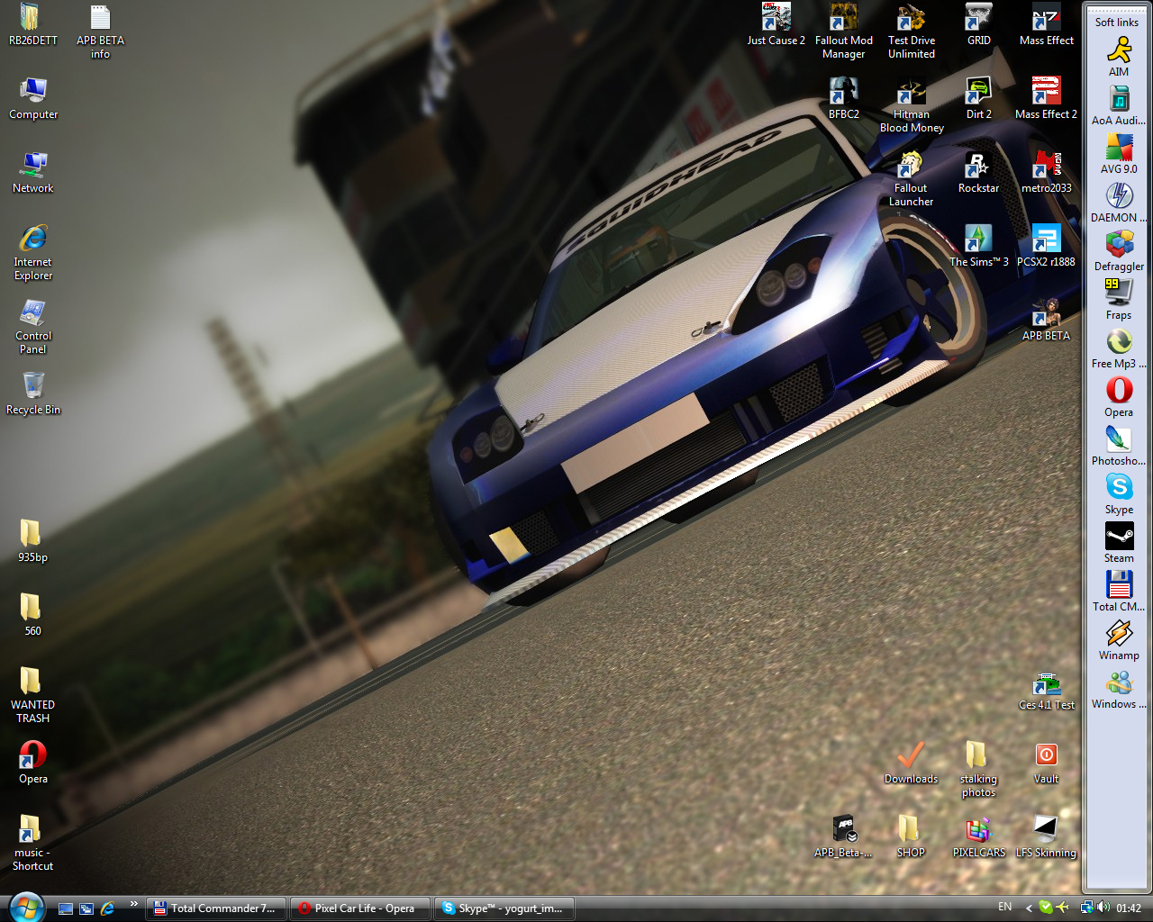This screenshot has height=922, width=1153.
Task: Start Defraggler from the Soft links bar
Action: click(x=1119, y=252)
